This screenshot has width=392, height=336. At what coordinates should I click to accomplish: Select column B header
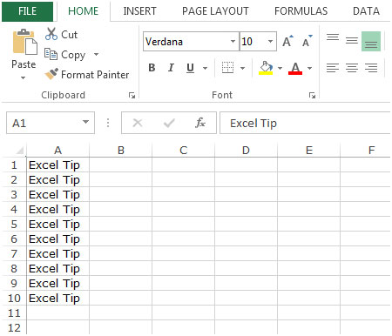click(121, 151)
